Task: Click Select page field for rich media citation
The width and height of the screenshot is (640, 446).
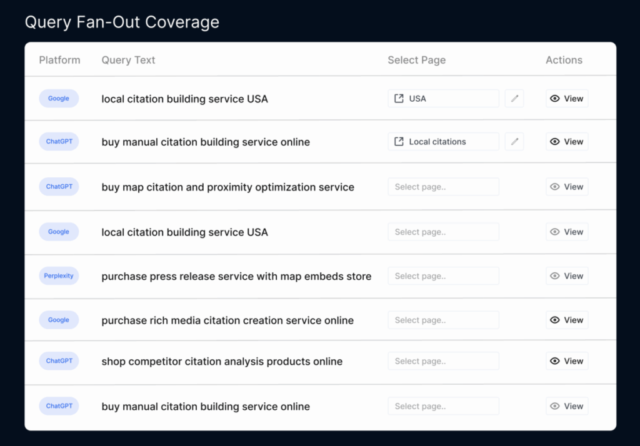Action: [443, 320]
